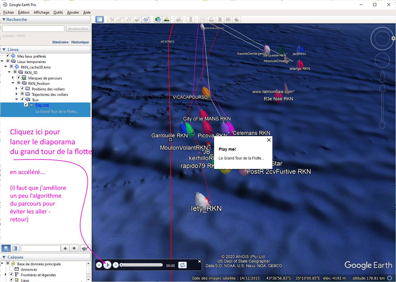The height and width of the screenshot is (282, 396).
Task: Click the tour progress slider
Action: pyautogui.click(x=141, y=265)
